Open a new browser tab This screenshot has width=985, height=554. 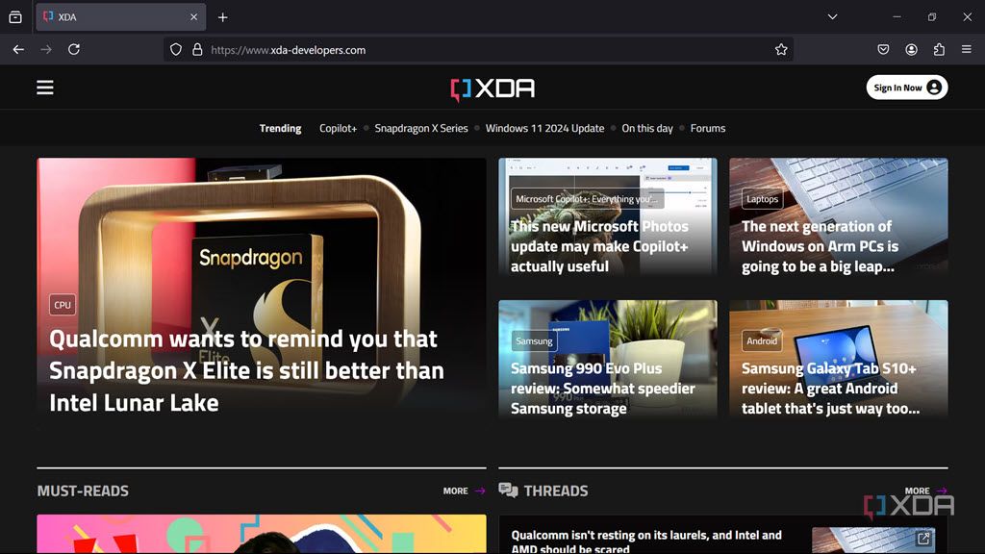coord(222,17)
